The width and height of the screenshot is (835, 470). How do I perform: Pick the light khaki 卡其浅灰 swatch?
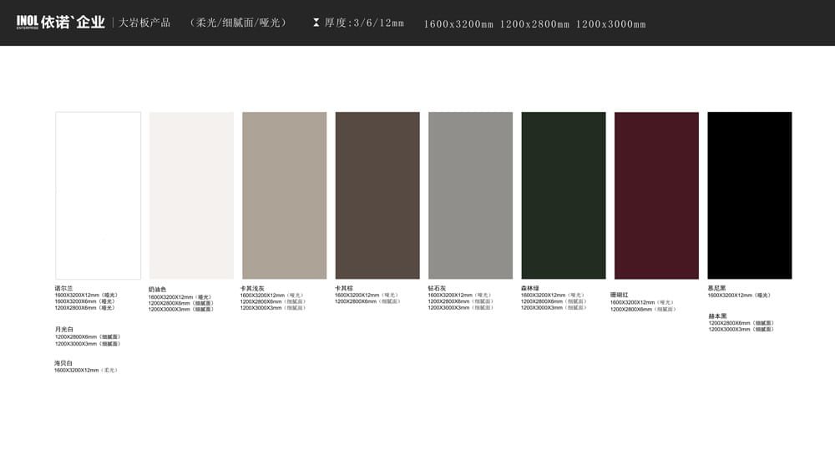284,195
